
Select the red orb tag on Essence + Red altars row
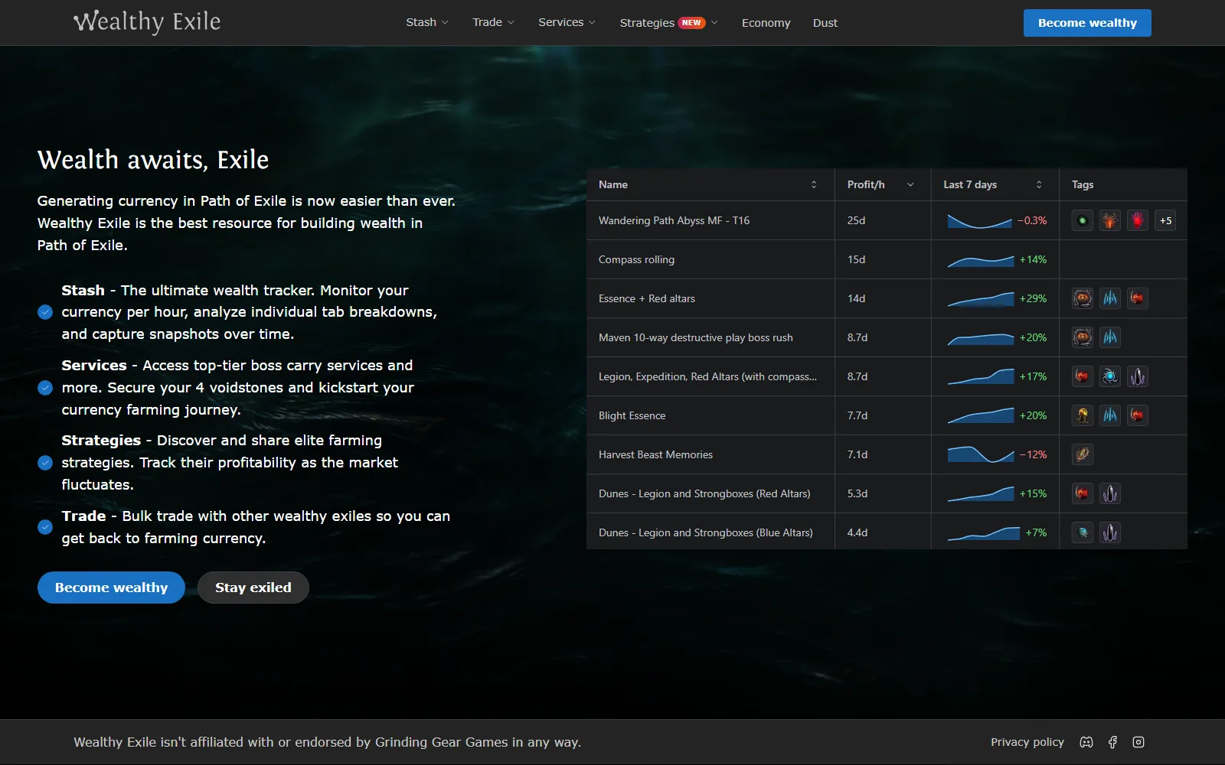pos(1138,298)
